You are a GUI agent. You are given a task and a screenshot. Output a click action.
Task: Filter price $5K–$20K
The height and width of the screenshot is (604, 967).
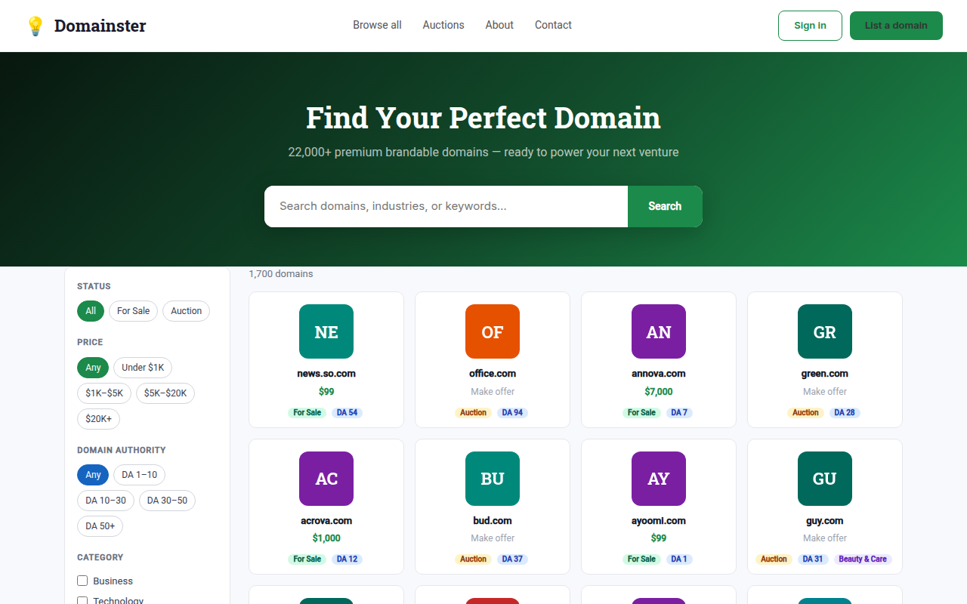(165, 393)
